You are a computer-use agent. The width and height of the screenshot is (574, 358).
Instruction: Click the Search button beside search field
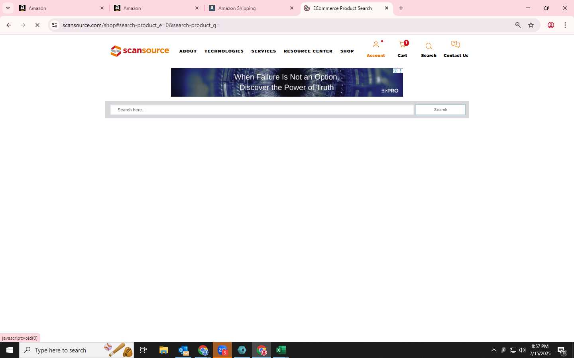coord(440,110)
